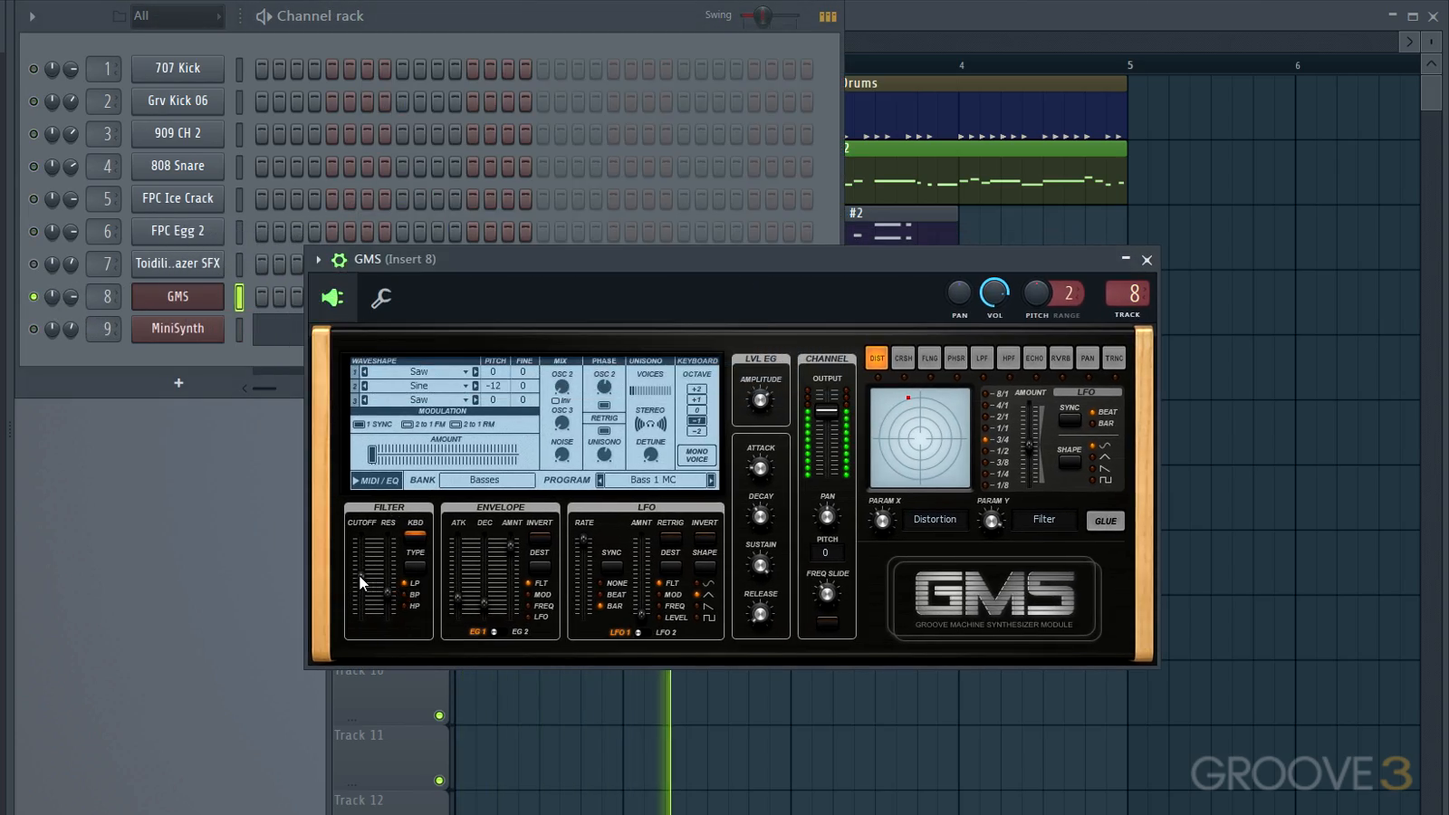Click the LFO SHAPE selector button in LFO panel
The height and width of the screenshot is (815, 1449).
(x=705, y=565)
